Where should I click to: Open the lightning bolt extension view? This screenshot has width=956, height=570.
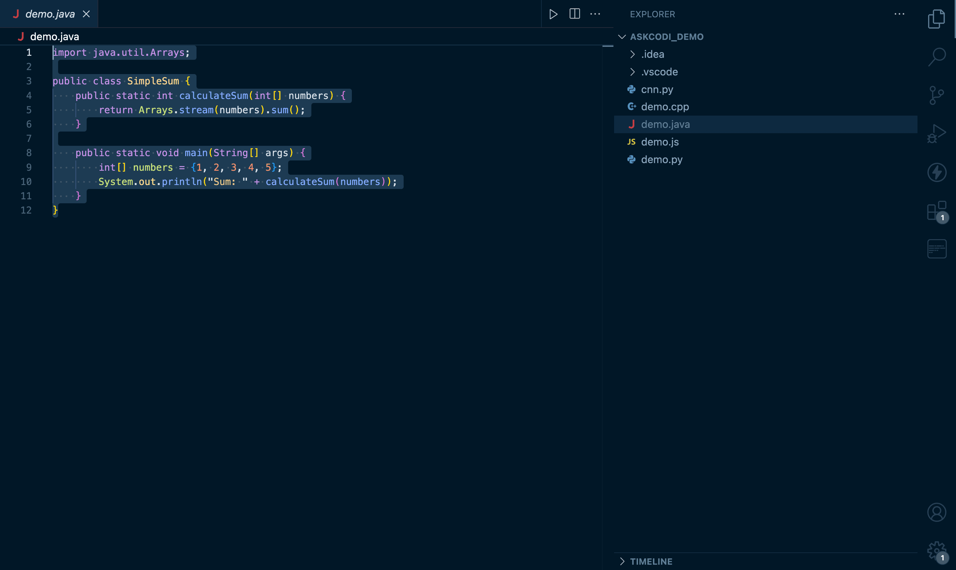coord(936,172)
